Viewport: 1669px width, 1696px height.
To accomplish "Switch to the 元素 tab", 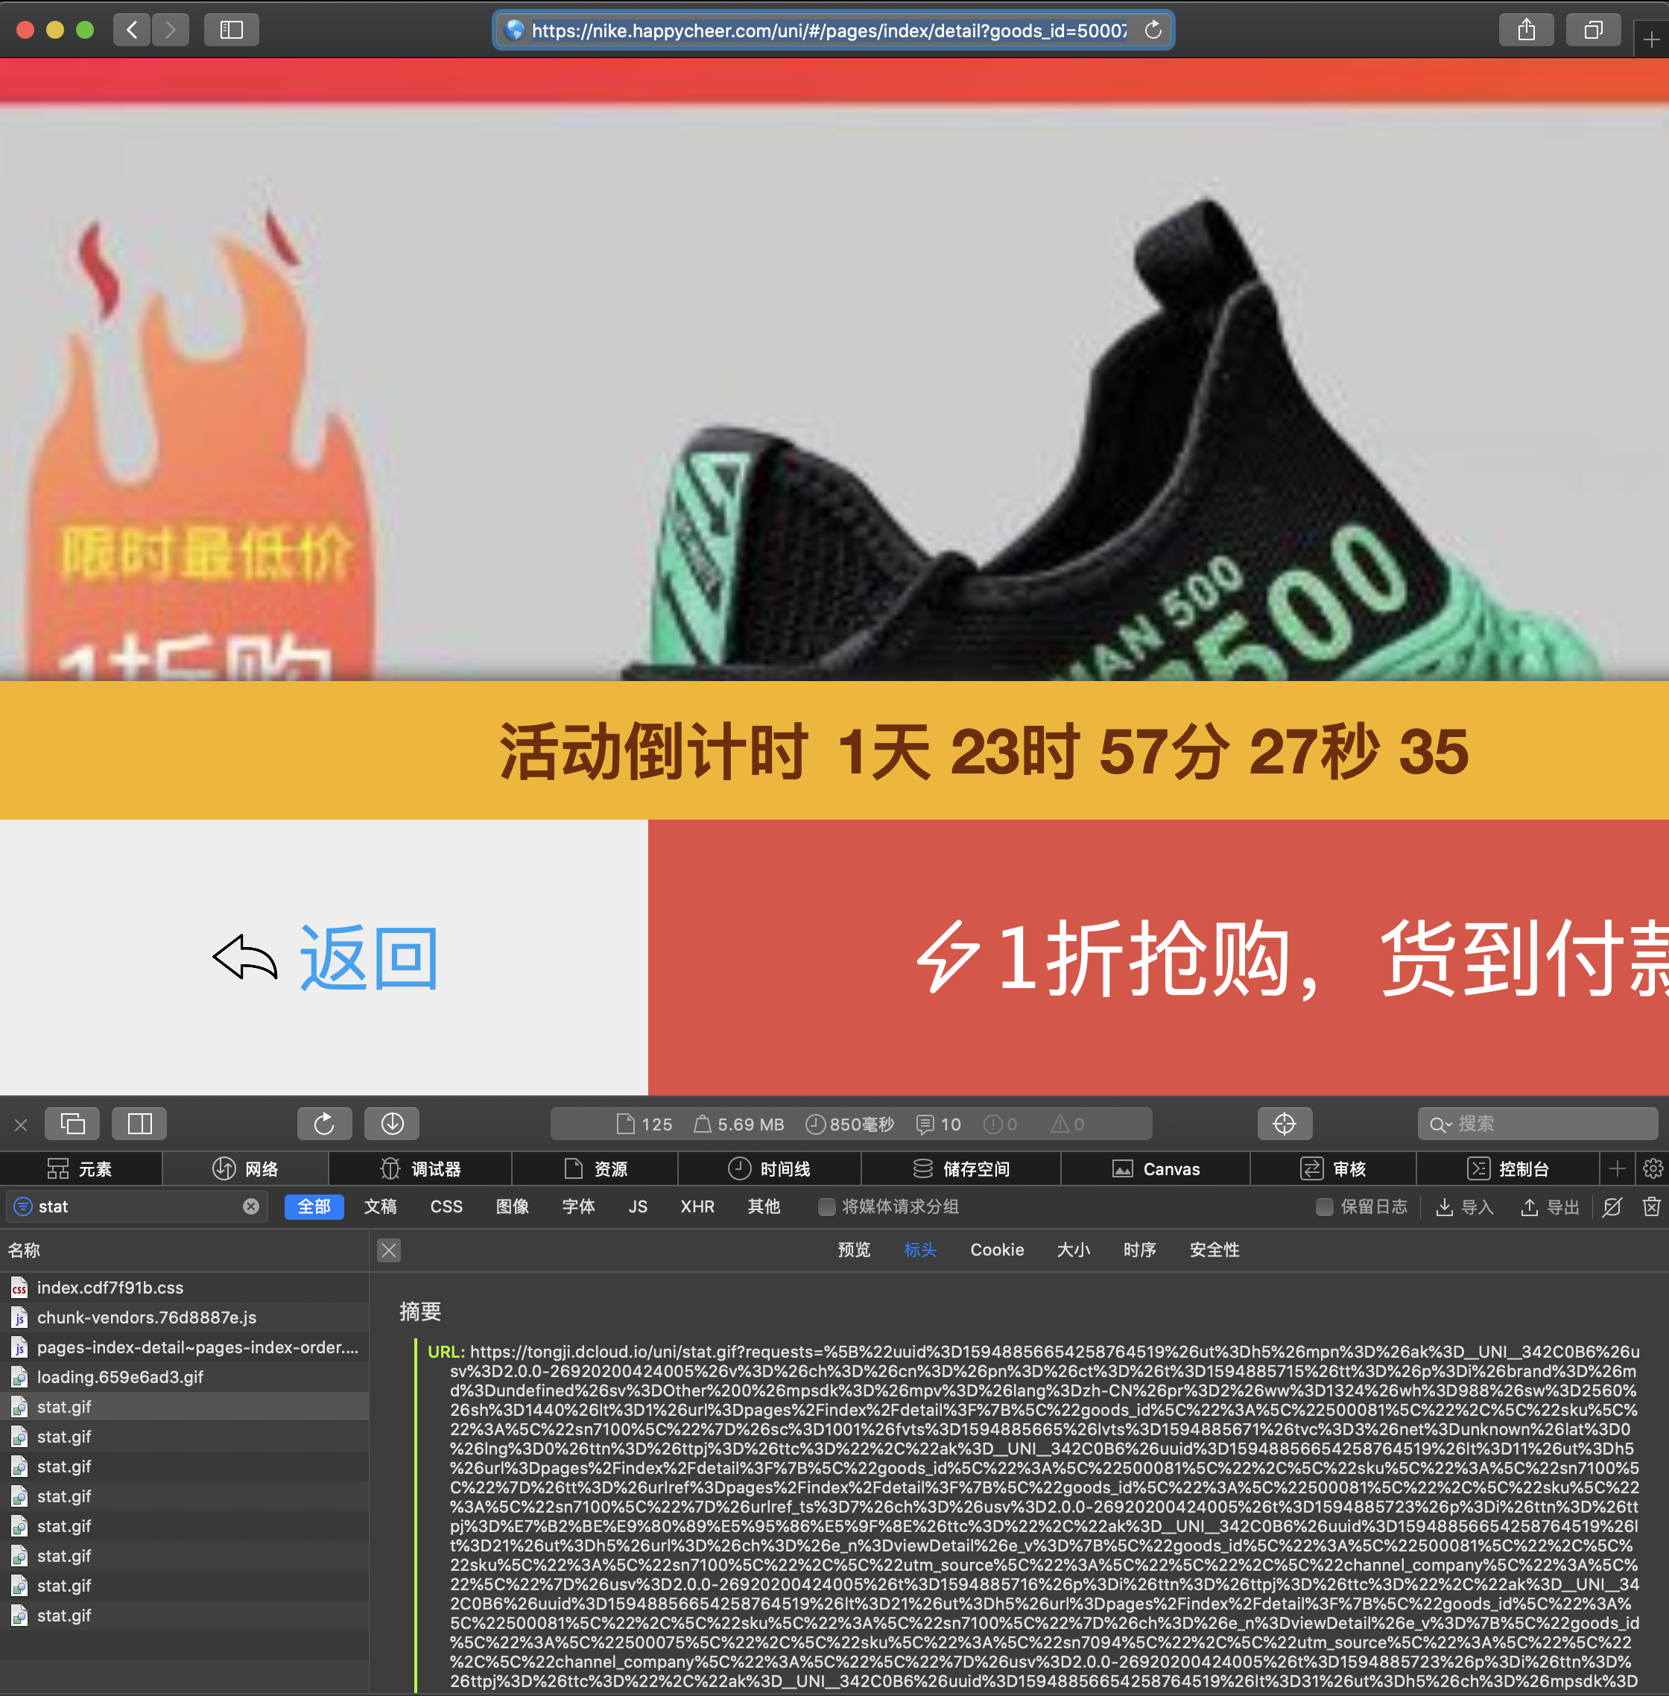I will pyautogui.click(x=80, y=1169).
